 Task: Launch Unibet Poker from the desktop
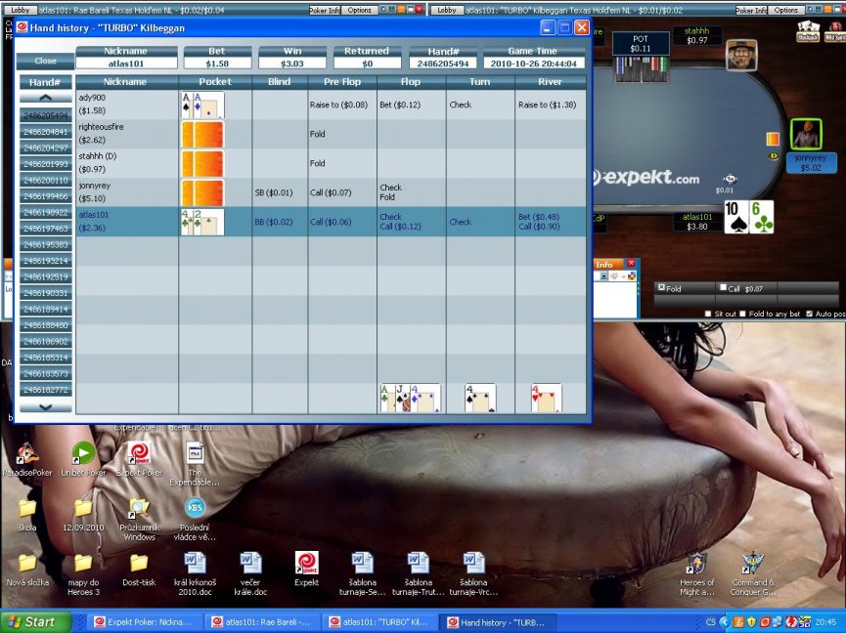tap(83, 459)
